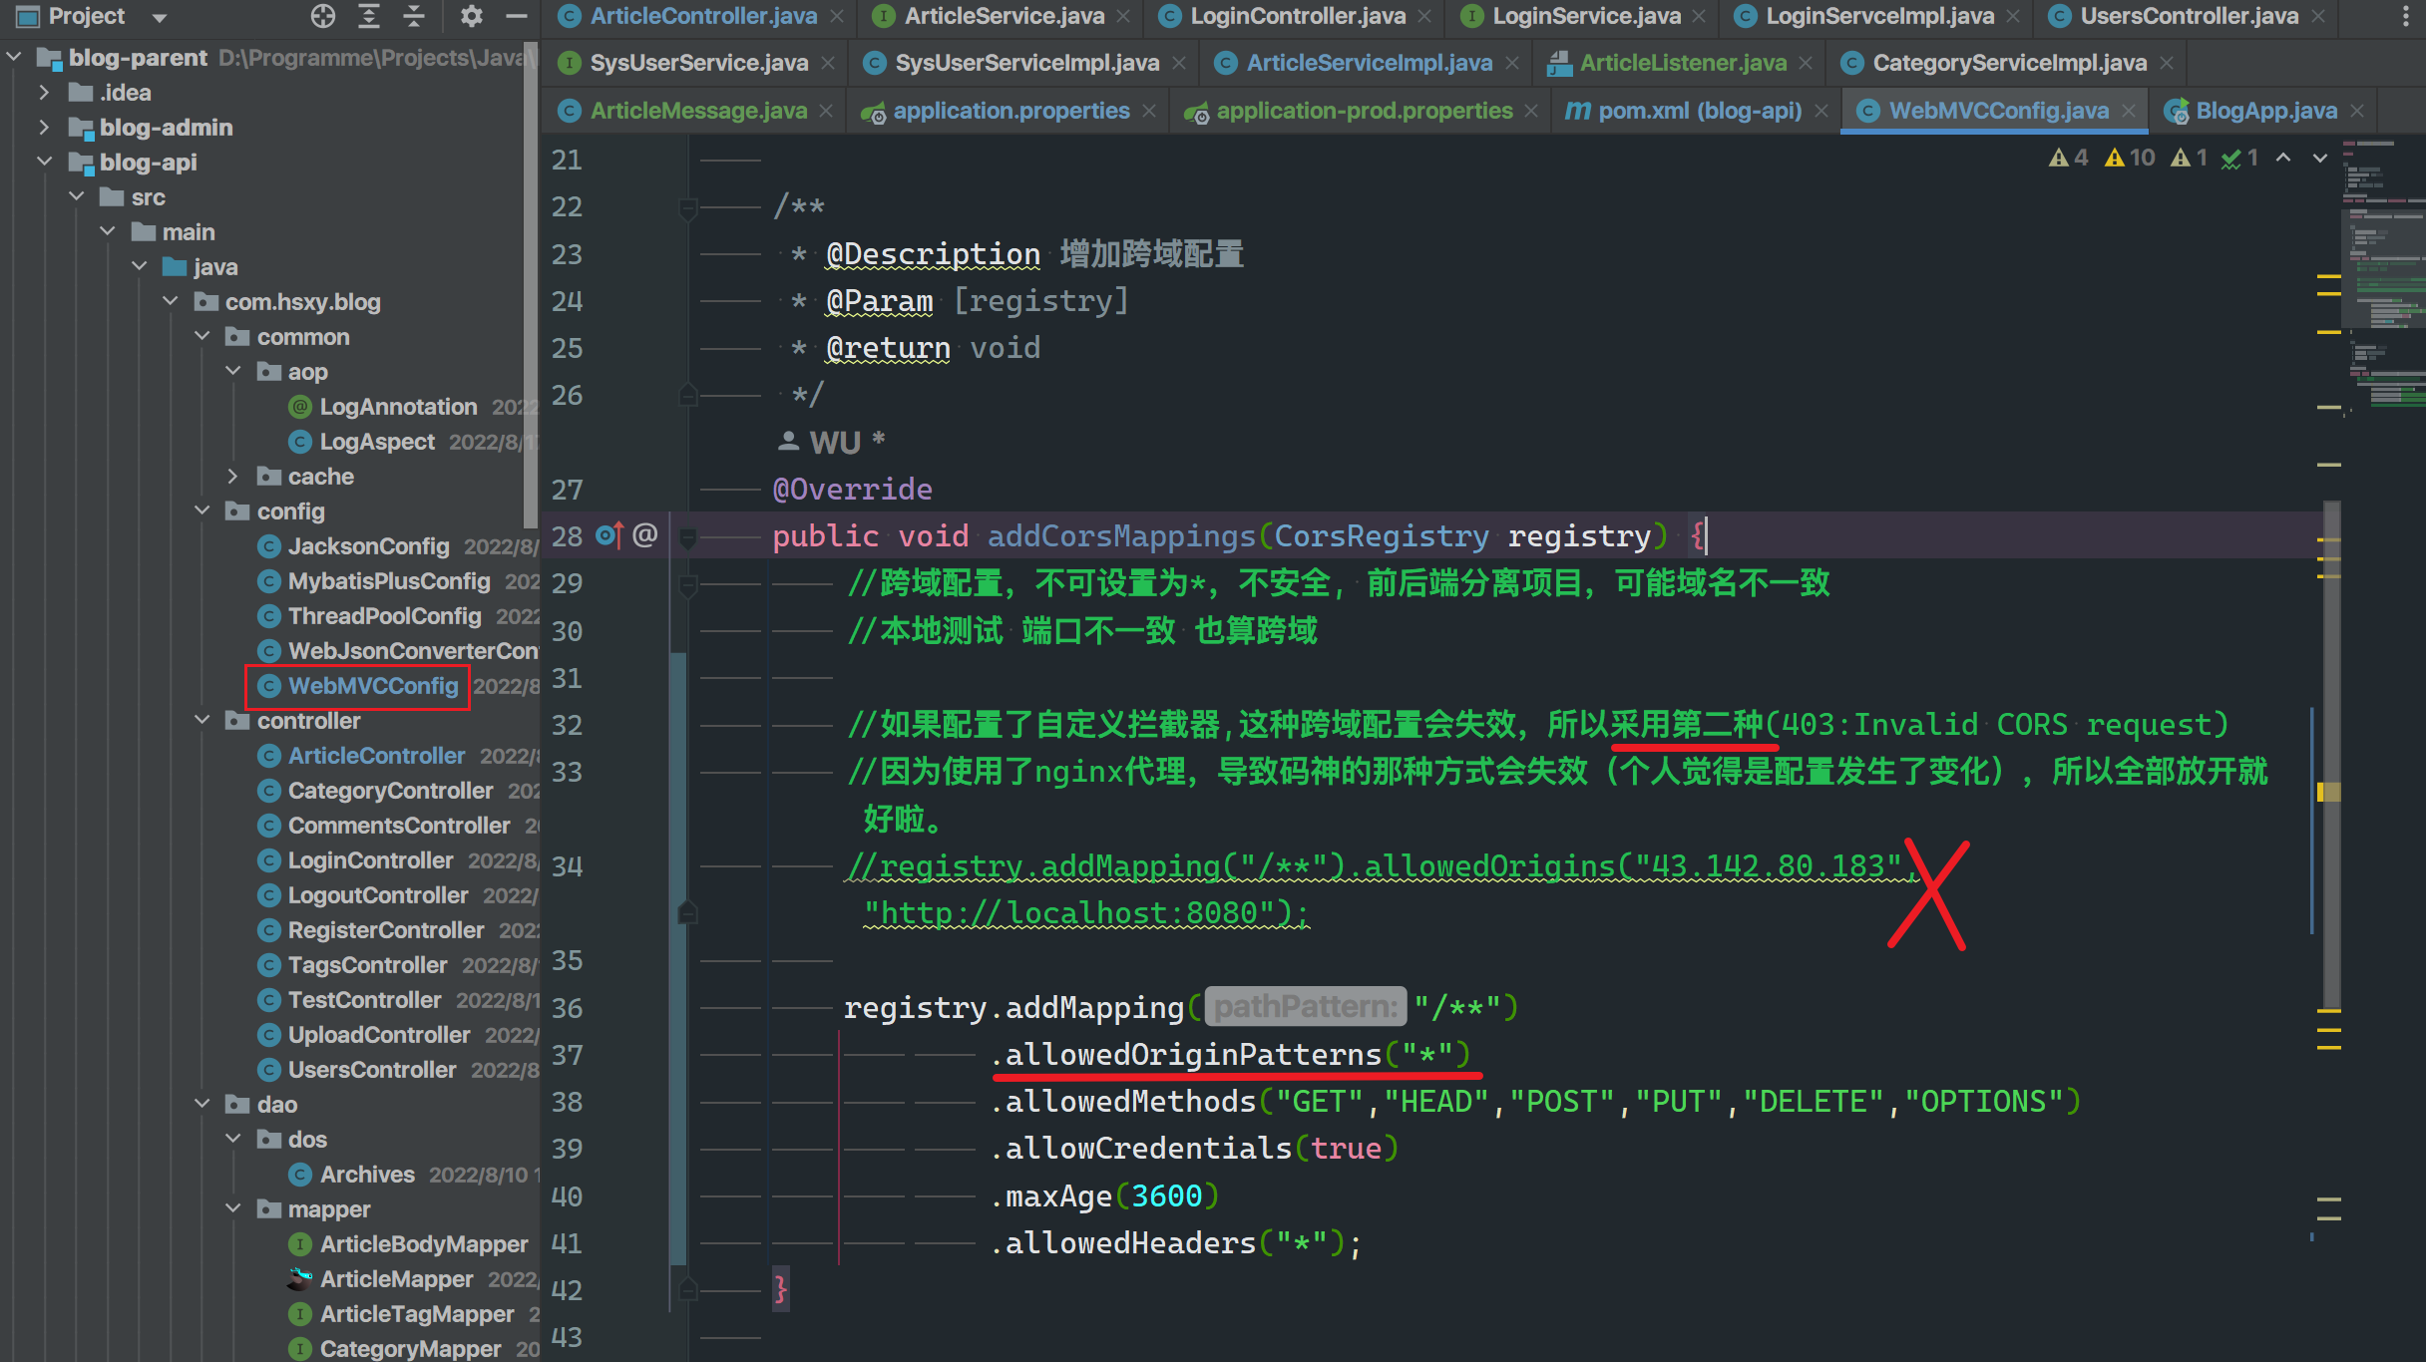Click the Expand All icon in Project toolbar
2426x1362 pixels.
point(369,16)
